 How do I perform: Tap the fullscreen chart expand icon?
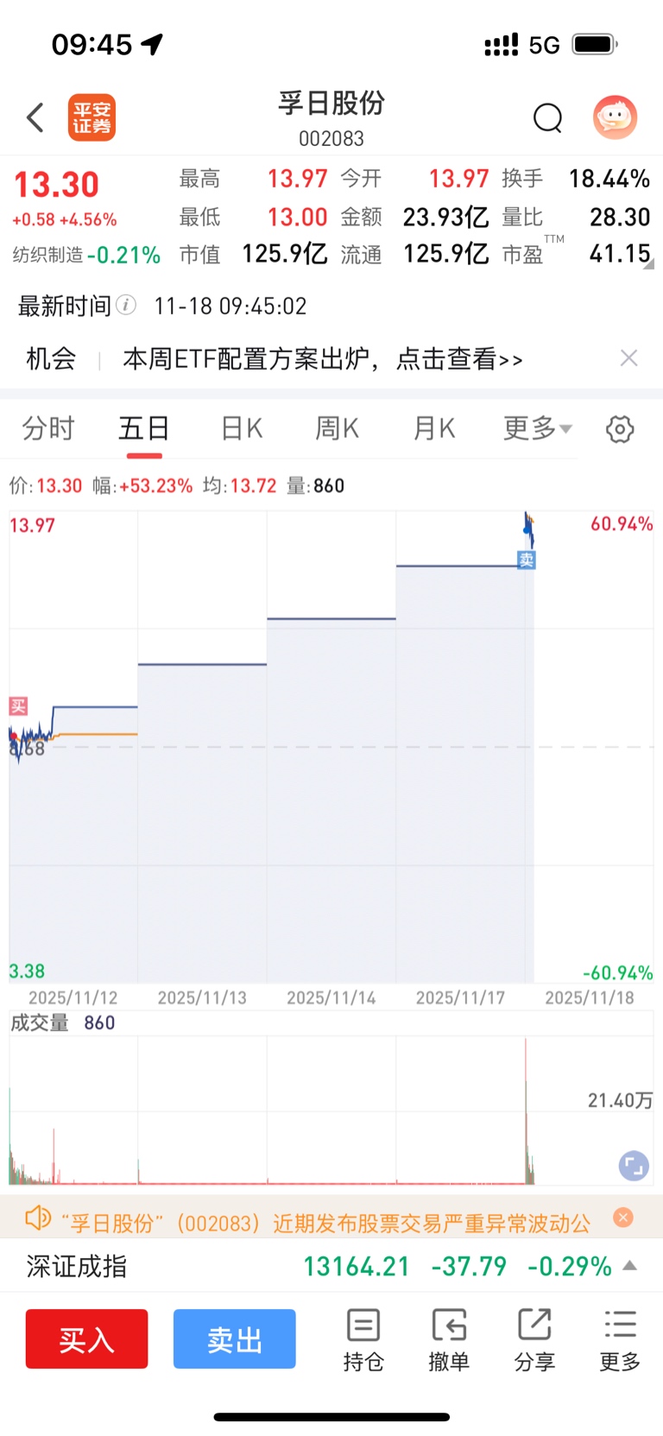coord(634,1167)
